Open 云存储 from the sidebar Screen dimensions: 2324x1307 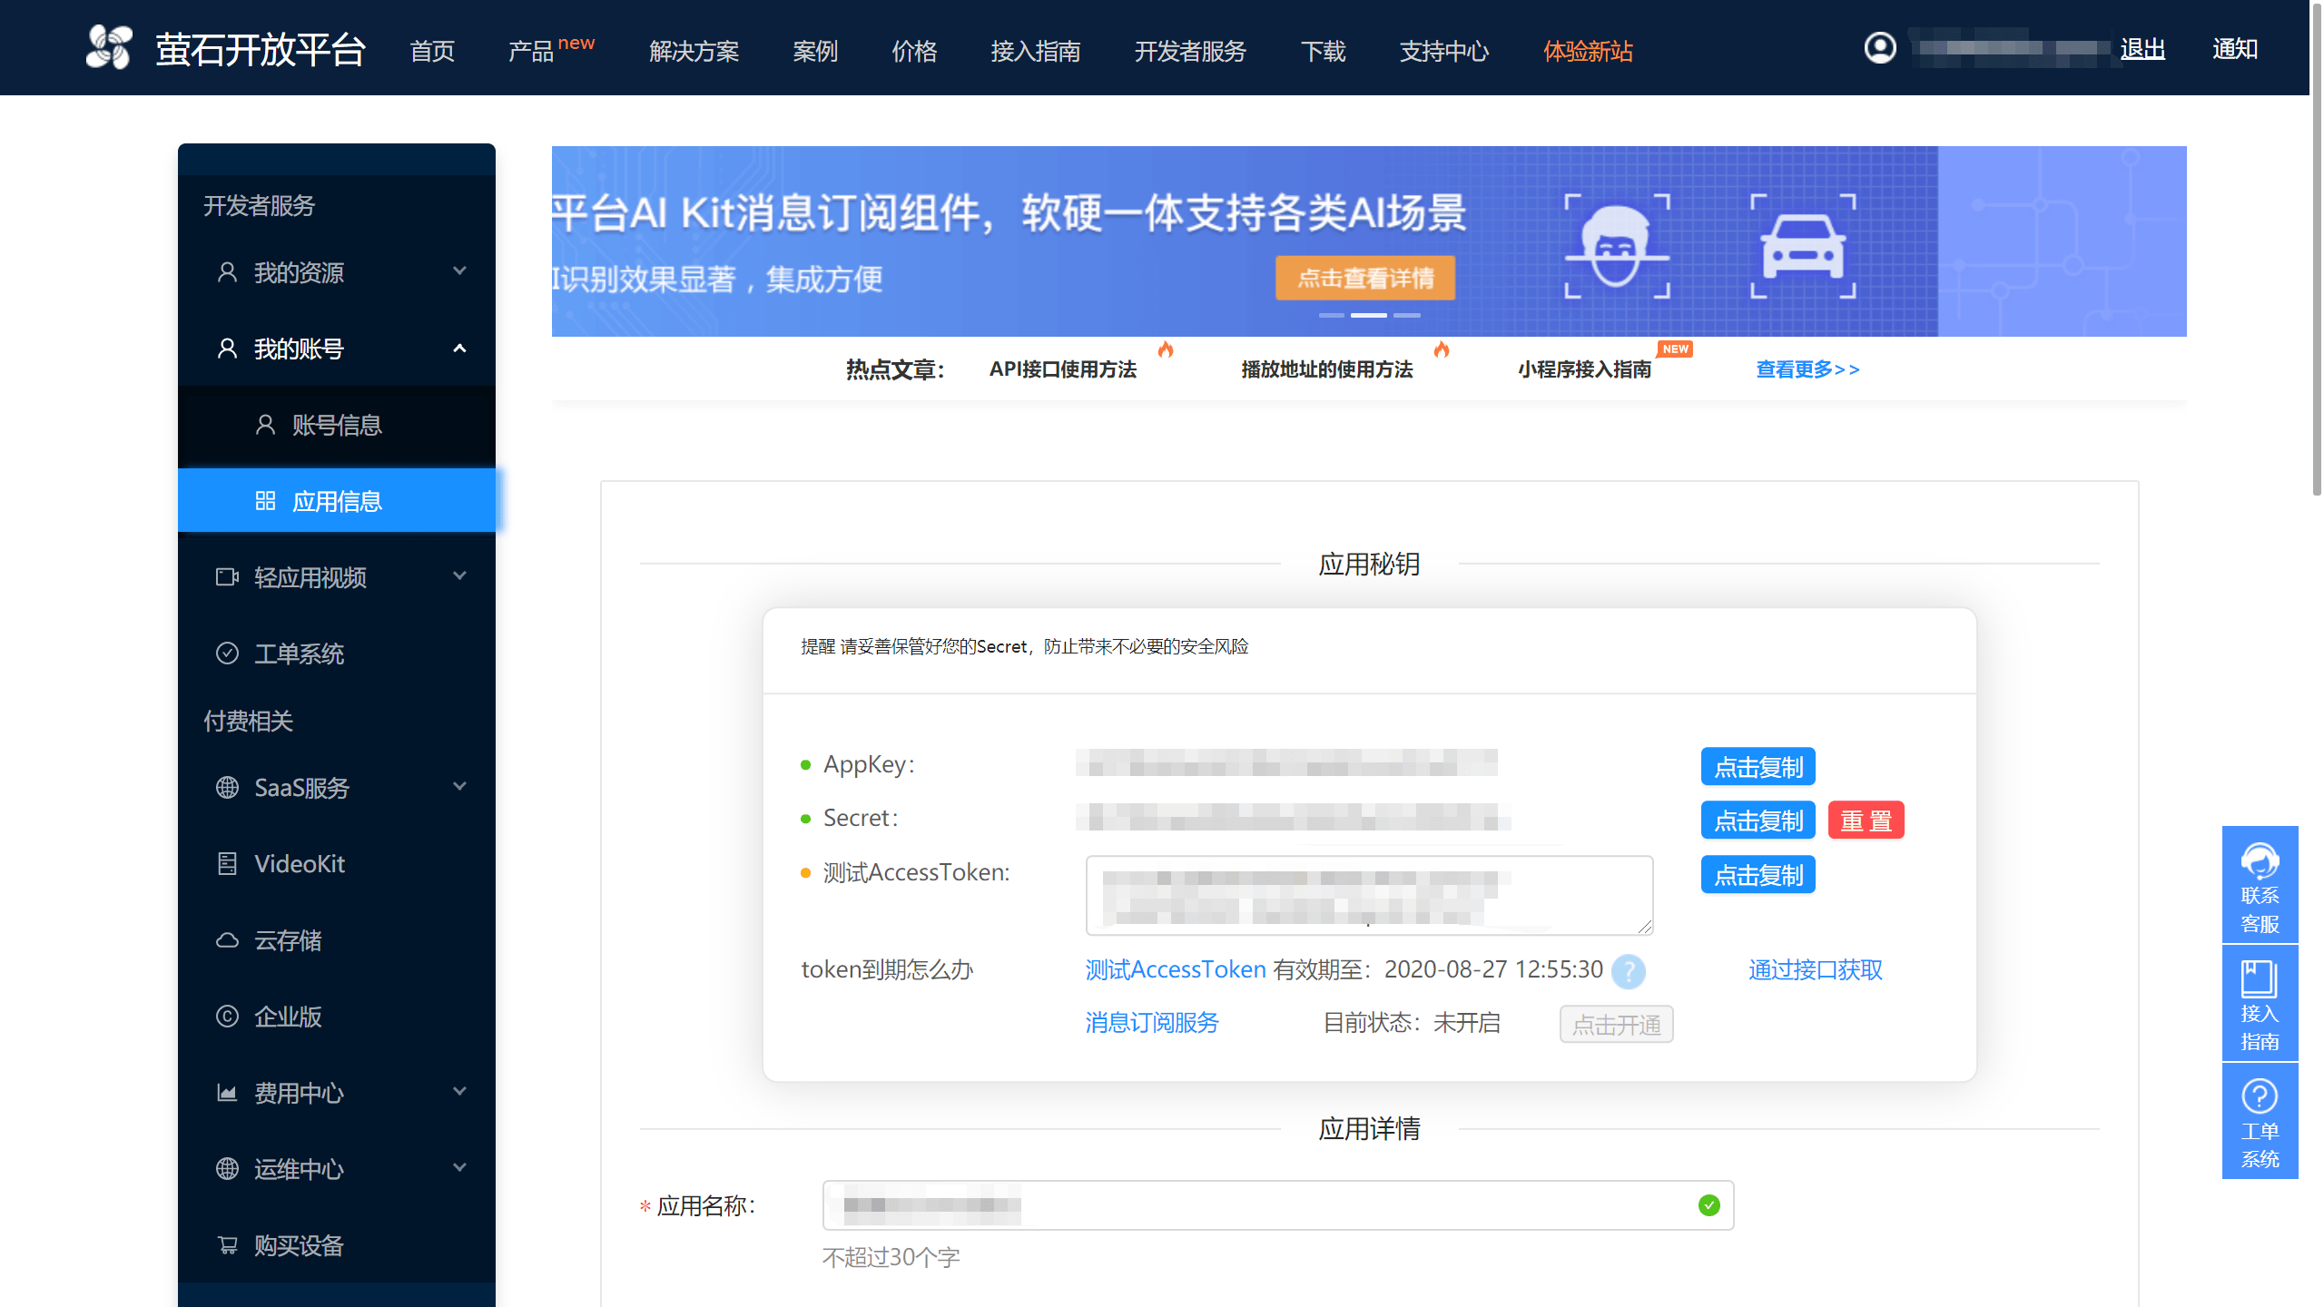click(289, 940)
